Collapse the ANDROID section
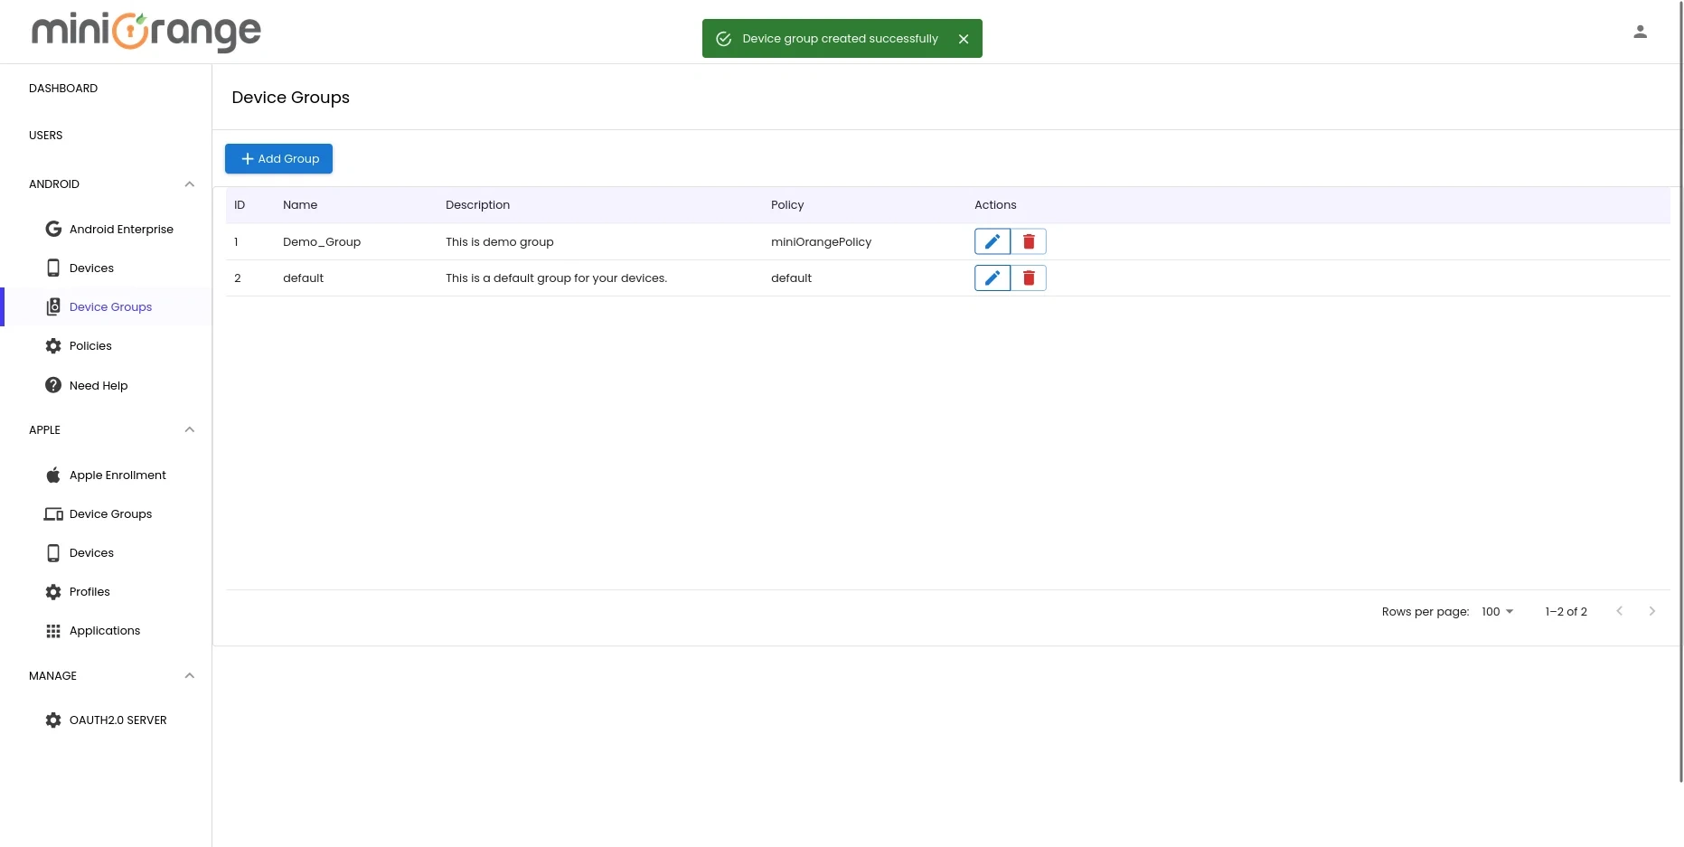 [x=190, y=184]
